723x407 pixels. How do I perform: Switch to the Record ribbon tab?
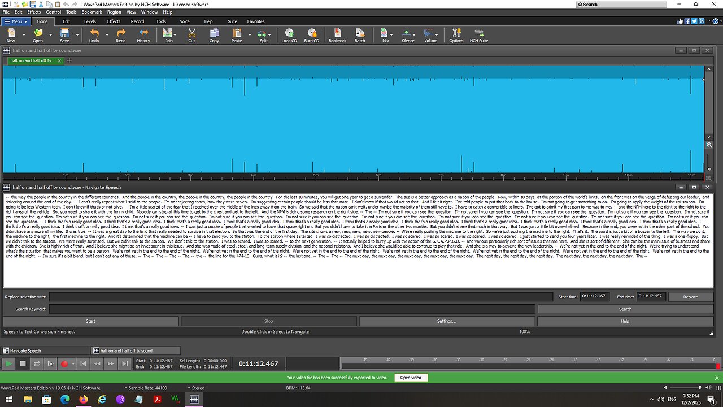[x=137, y=21]
